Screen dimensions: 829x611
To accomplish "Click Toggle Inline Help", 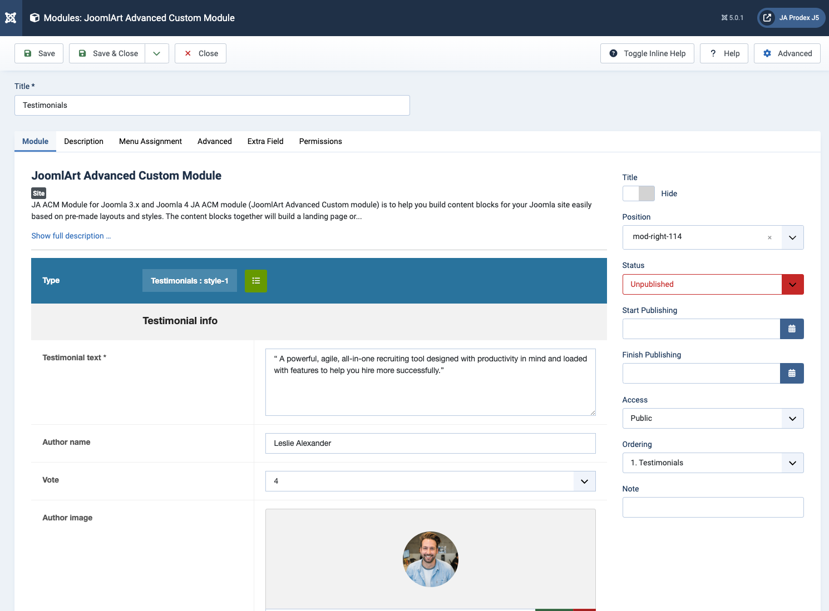I will 647,53.
